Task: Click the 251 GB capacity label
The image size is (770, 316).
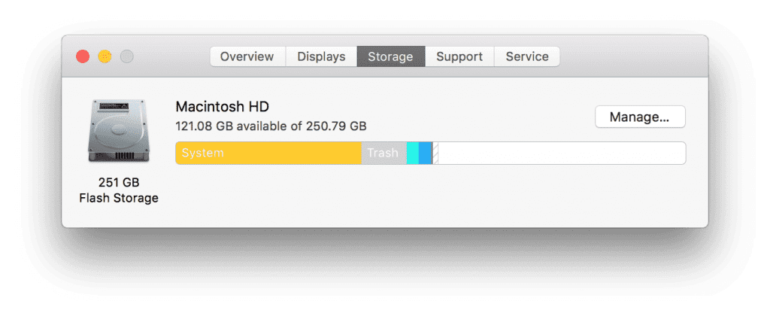Action: pyautogui.click(x=119, y=183)
